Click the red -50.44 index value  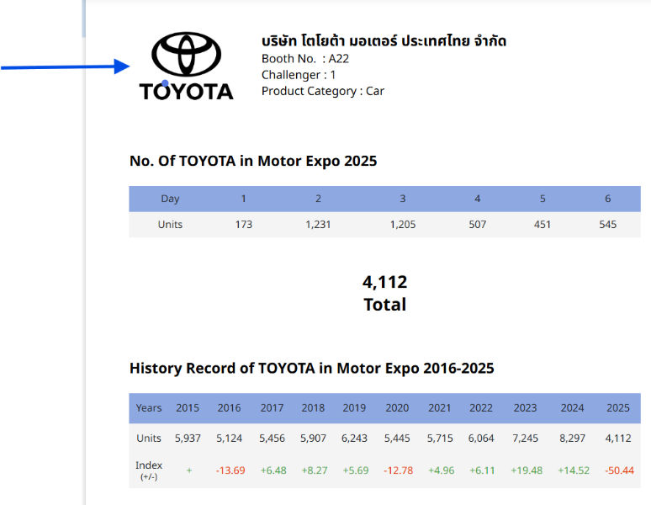619,470
